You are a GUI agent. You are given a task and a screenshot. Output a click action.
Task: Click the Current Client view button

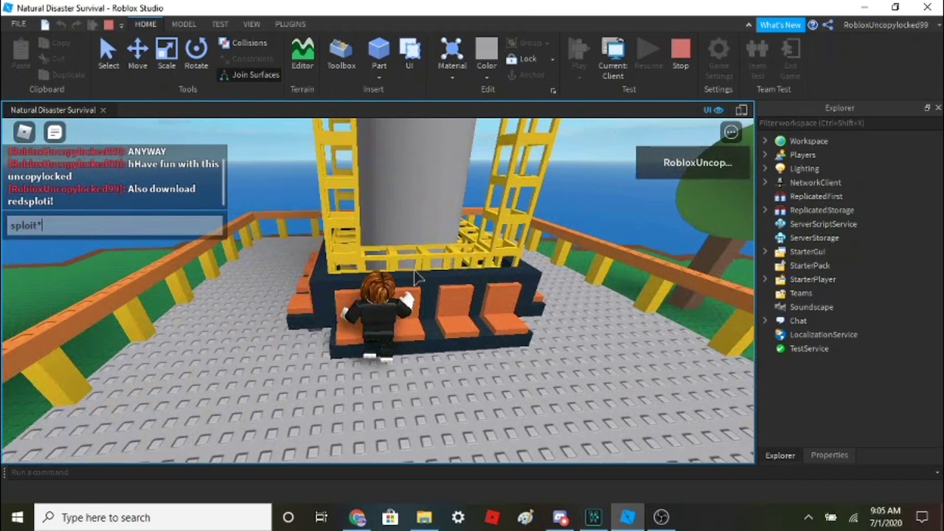(x=613, y=59)
